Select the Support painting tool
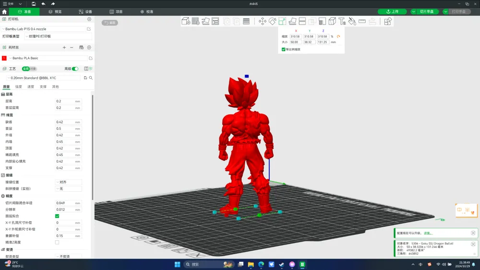The height and width of the screenshot is (270, 480). click(x=322, y=21)
